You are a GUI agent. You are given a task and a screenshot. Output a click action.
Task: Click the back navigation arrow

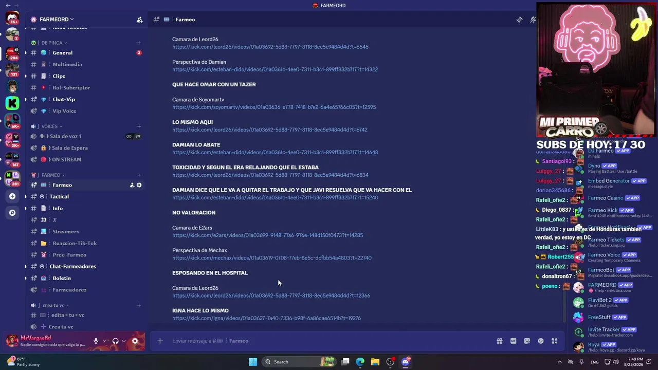point(8,5)
